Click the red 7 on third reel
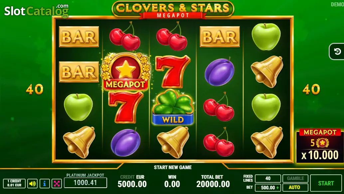 pos(173,71)
